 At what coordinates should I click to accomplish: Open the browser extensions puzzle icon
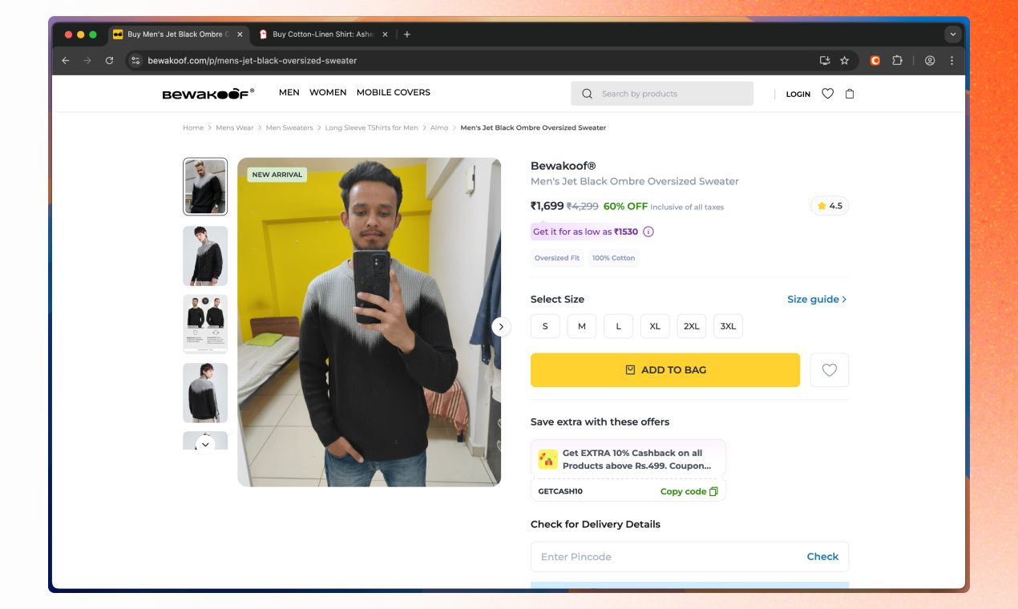coord(898,60)
